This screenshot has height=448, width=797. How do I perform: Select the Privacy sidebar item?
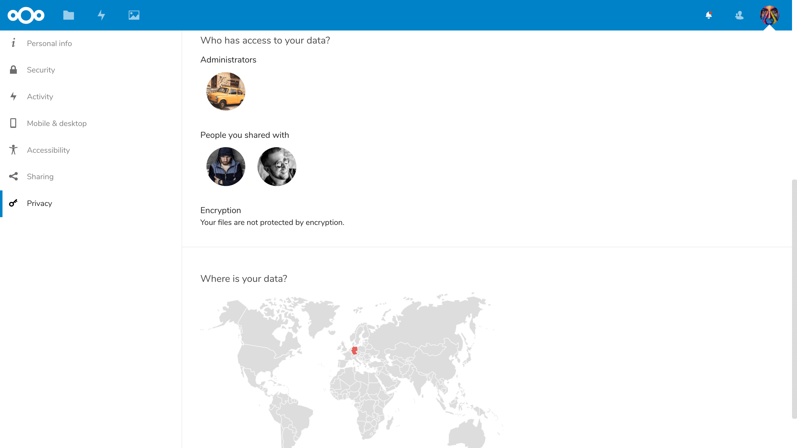[x=39, y=203]
